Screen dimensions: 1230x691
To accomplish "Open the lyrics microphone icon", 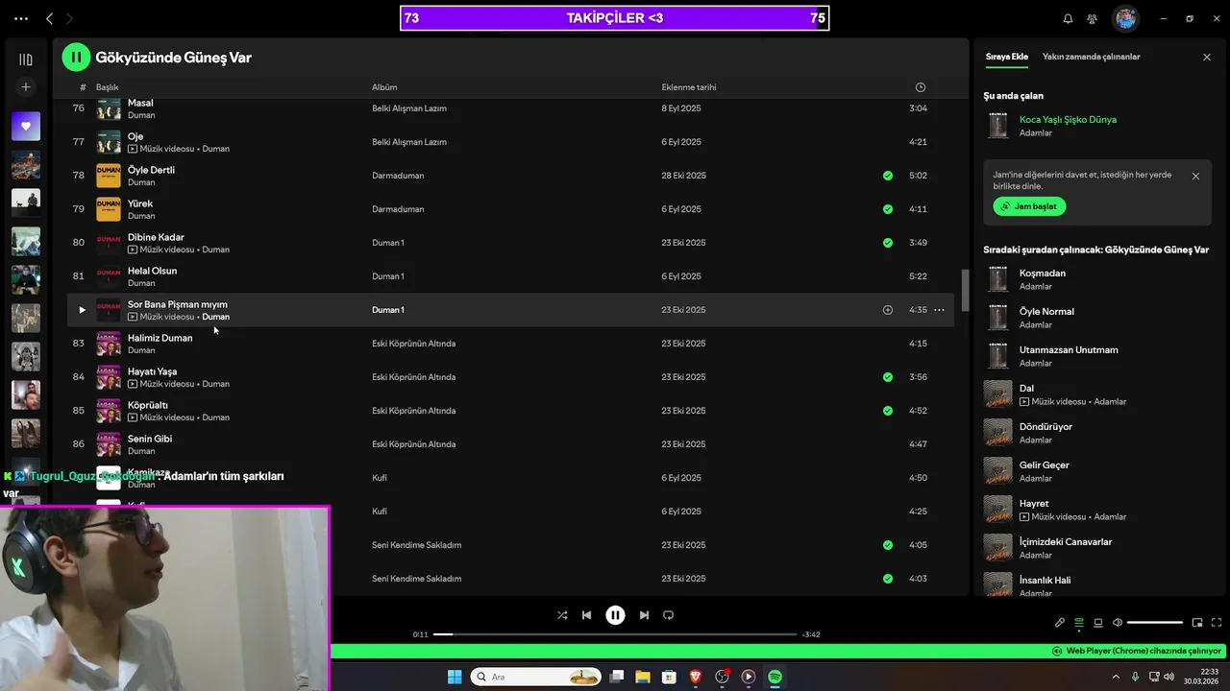I will click(1060, 623).
